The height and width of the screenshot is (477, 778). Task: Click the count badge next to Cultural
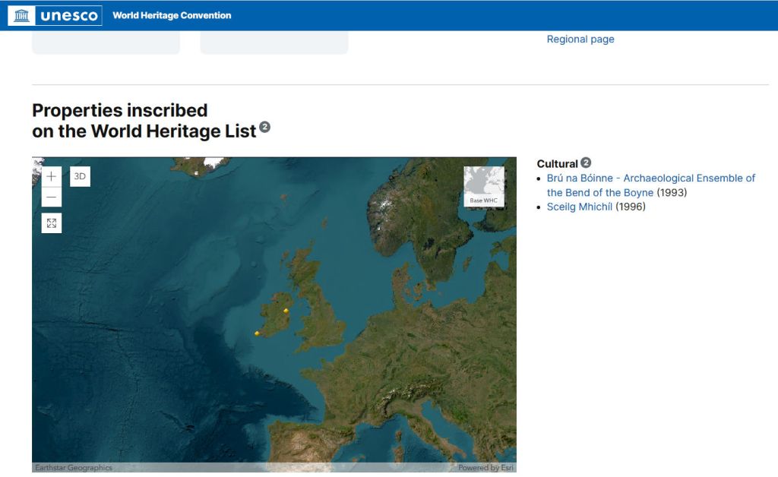586,163
